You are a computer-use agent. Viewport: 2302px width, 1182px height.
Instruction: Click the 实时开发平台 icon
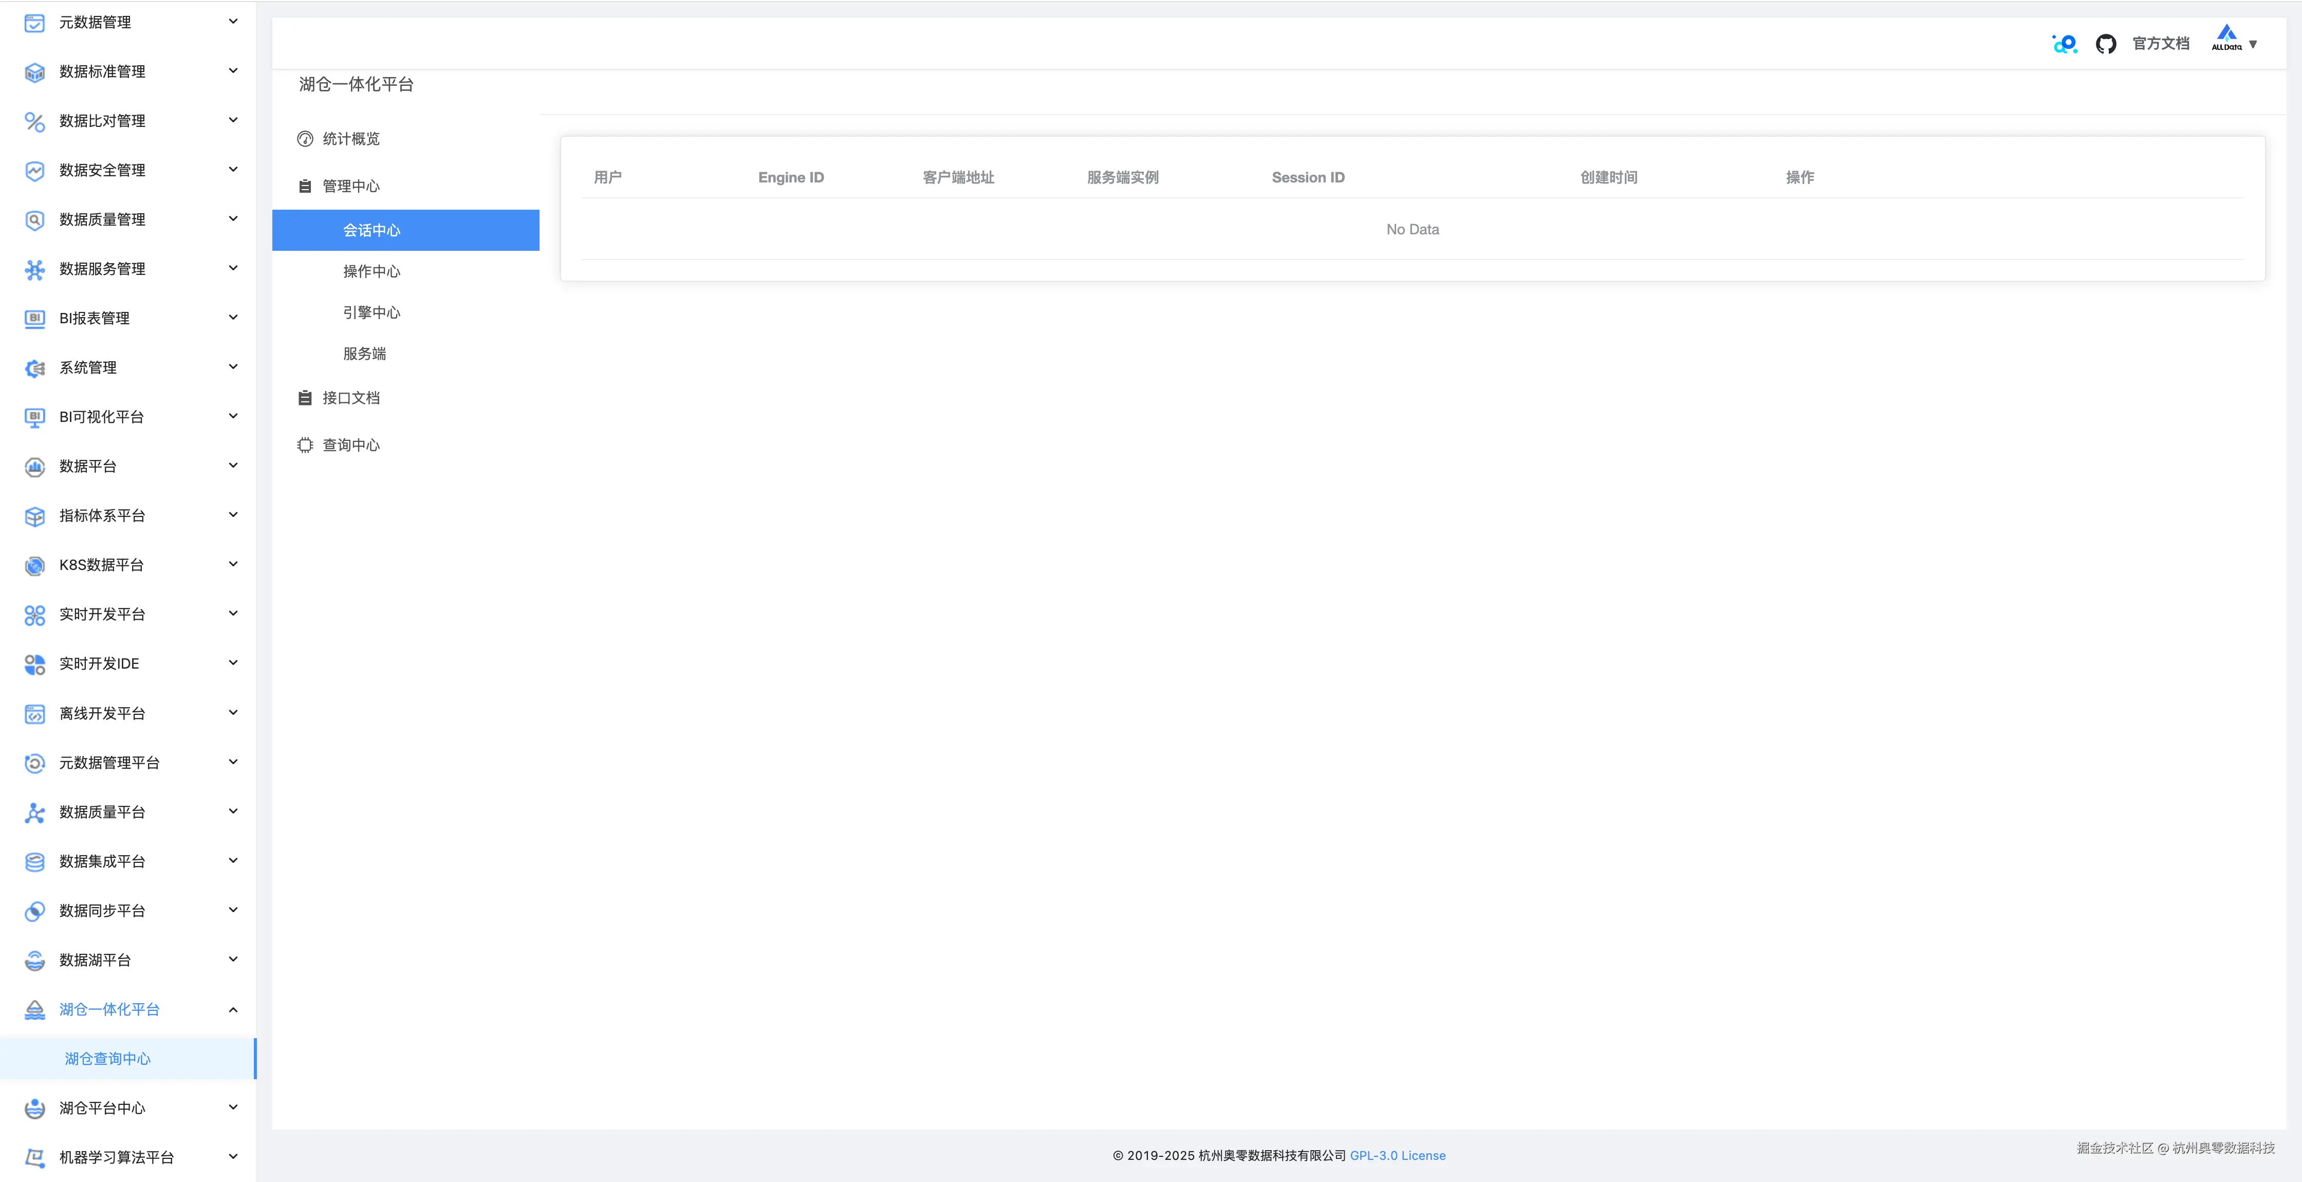(x=35, y=615)
